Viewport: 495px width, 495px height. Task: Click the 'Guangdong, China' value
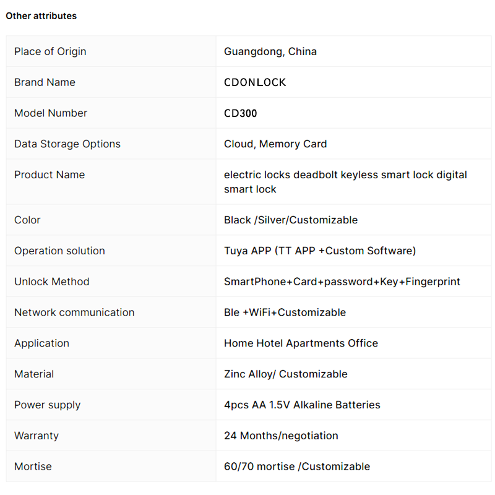270,51
